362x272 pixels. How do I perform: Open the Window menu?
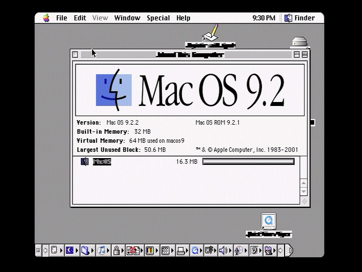point(127,18)
